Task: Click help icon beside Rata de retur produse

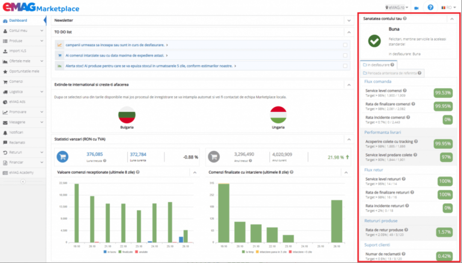Action: pos(406,230)
